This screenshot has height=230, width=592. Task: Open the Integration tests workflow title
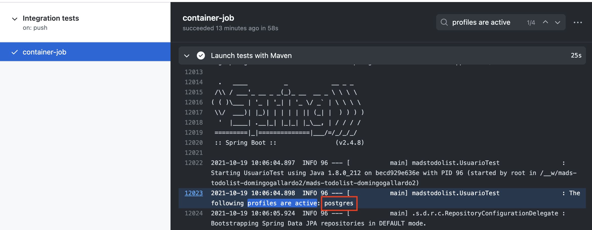(51, 18)
